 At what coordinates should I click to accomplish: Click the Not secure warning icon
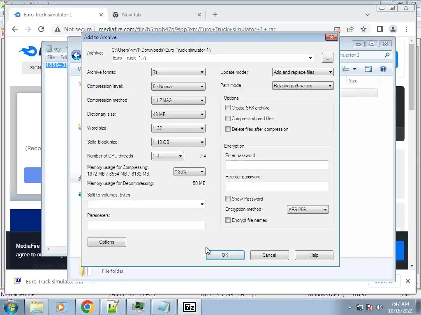click(58, 29)
